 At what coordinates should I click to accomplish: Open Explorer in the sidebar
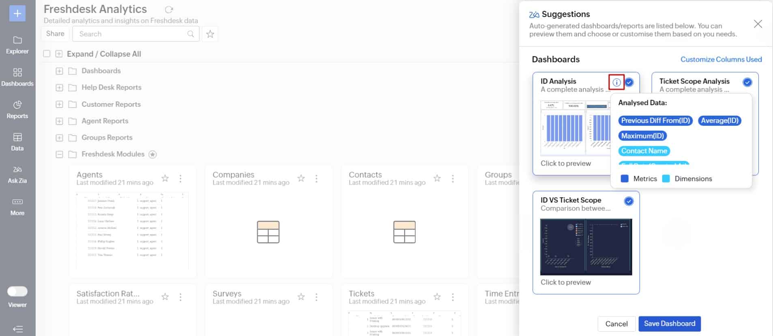[17, 45]
